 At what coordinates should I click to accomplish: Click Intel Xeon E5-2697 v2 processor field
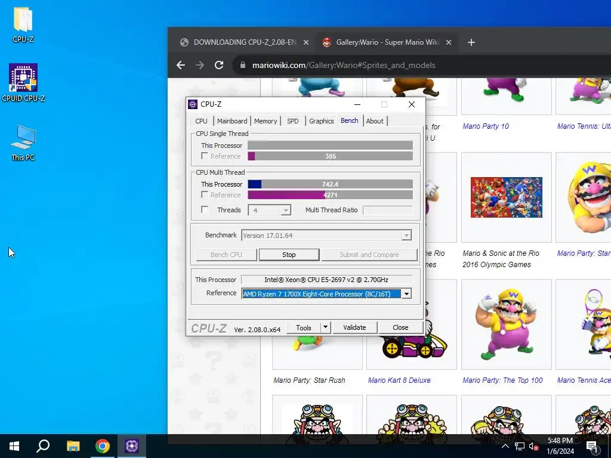click(326, 280)
